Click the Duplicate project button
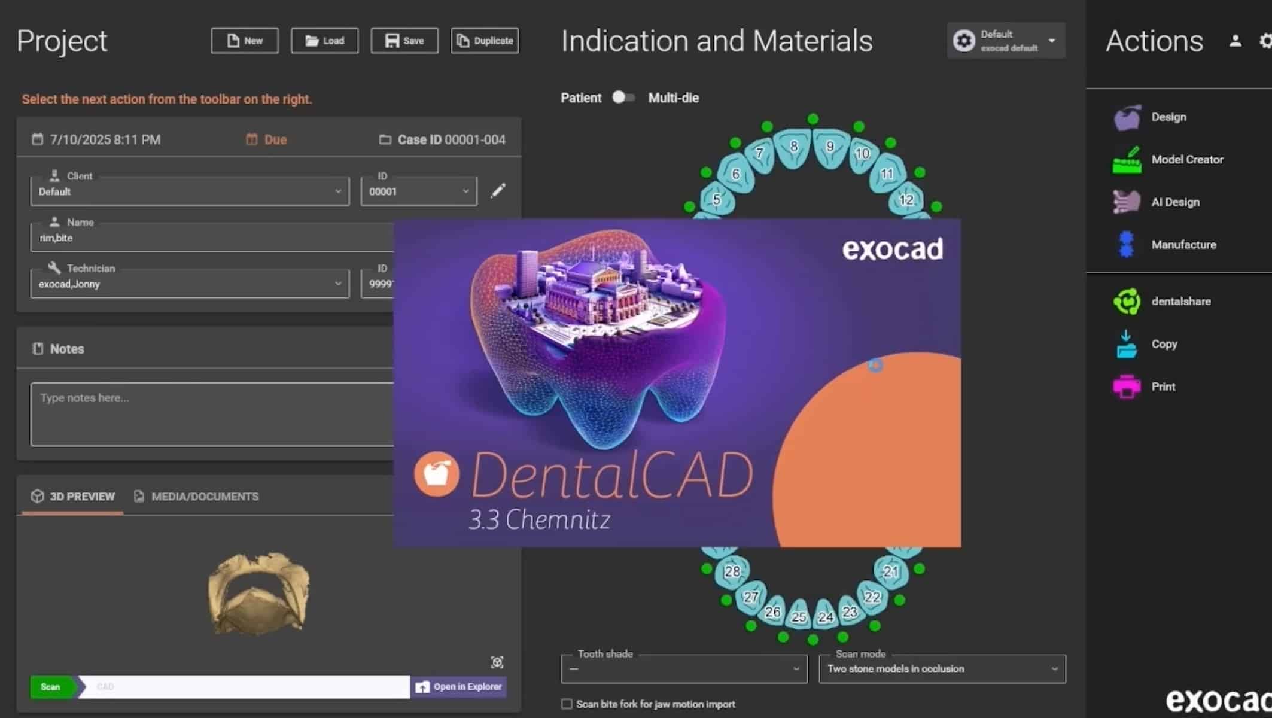The image size is (1272, 718). coord(484,41)
